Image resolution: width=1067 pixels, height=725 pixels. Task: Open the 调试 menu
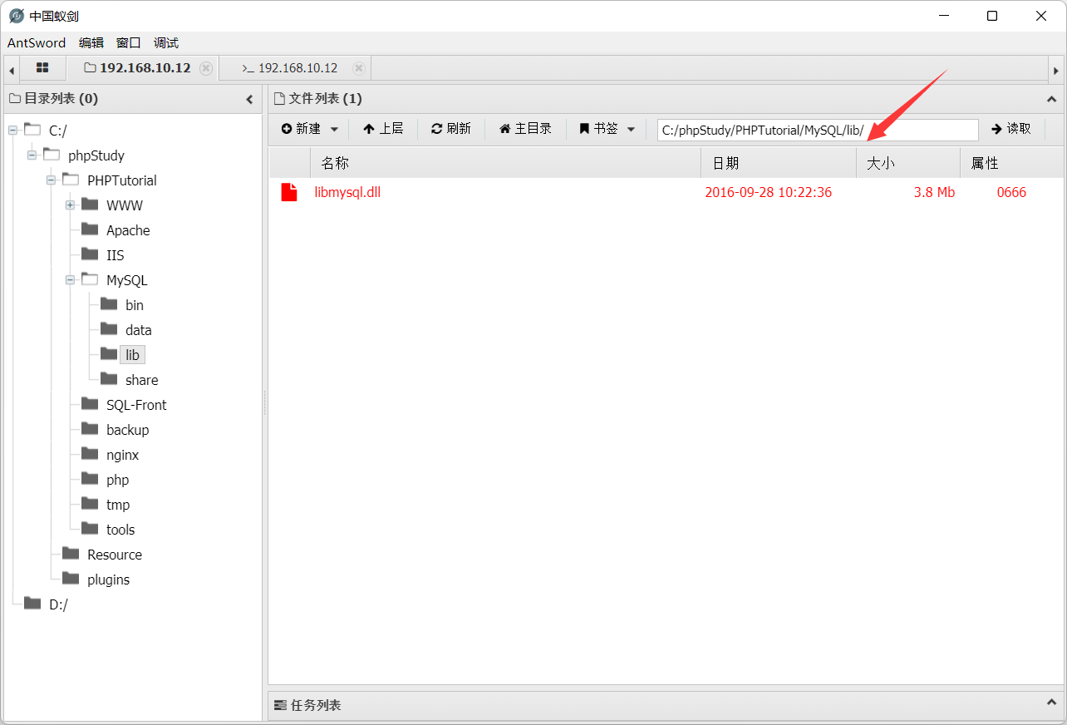pos(166,43)
